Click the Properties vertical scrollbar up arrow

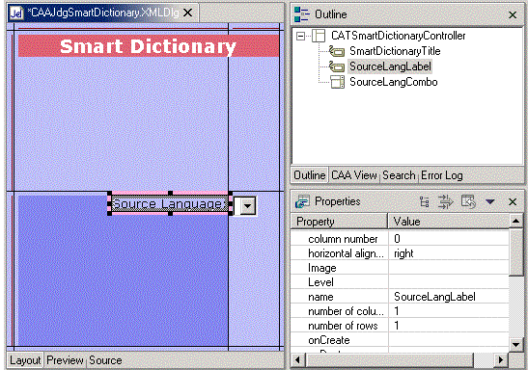pos(515,221)
